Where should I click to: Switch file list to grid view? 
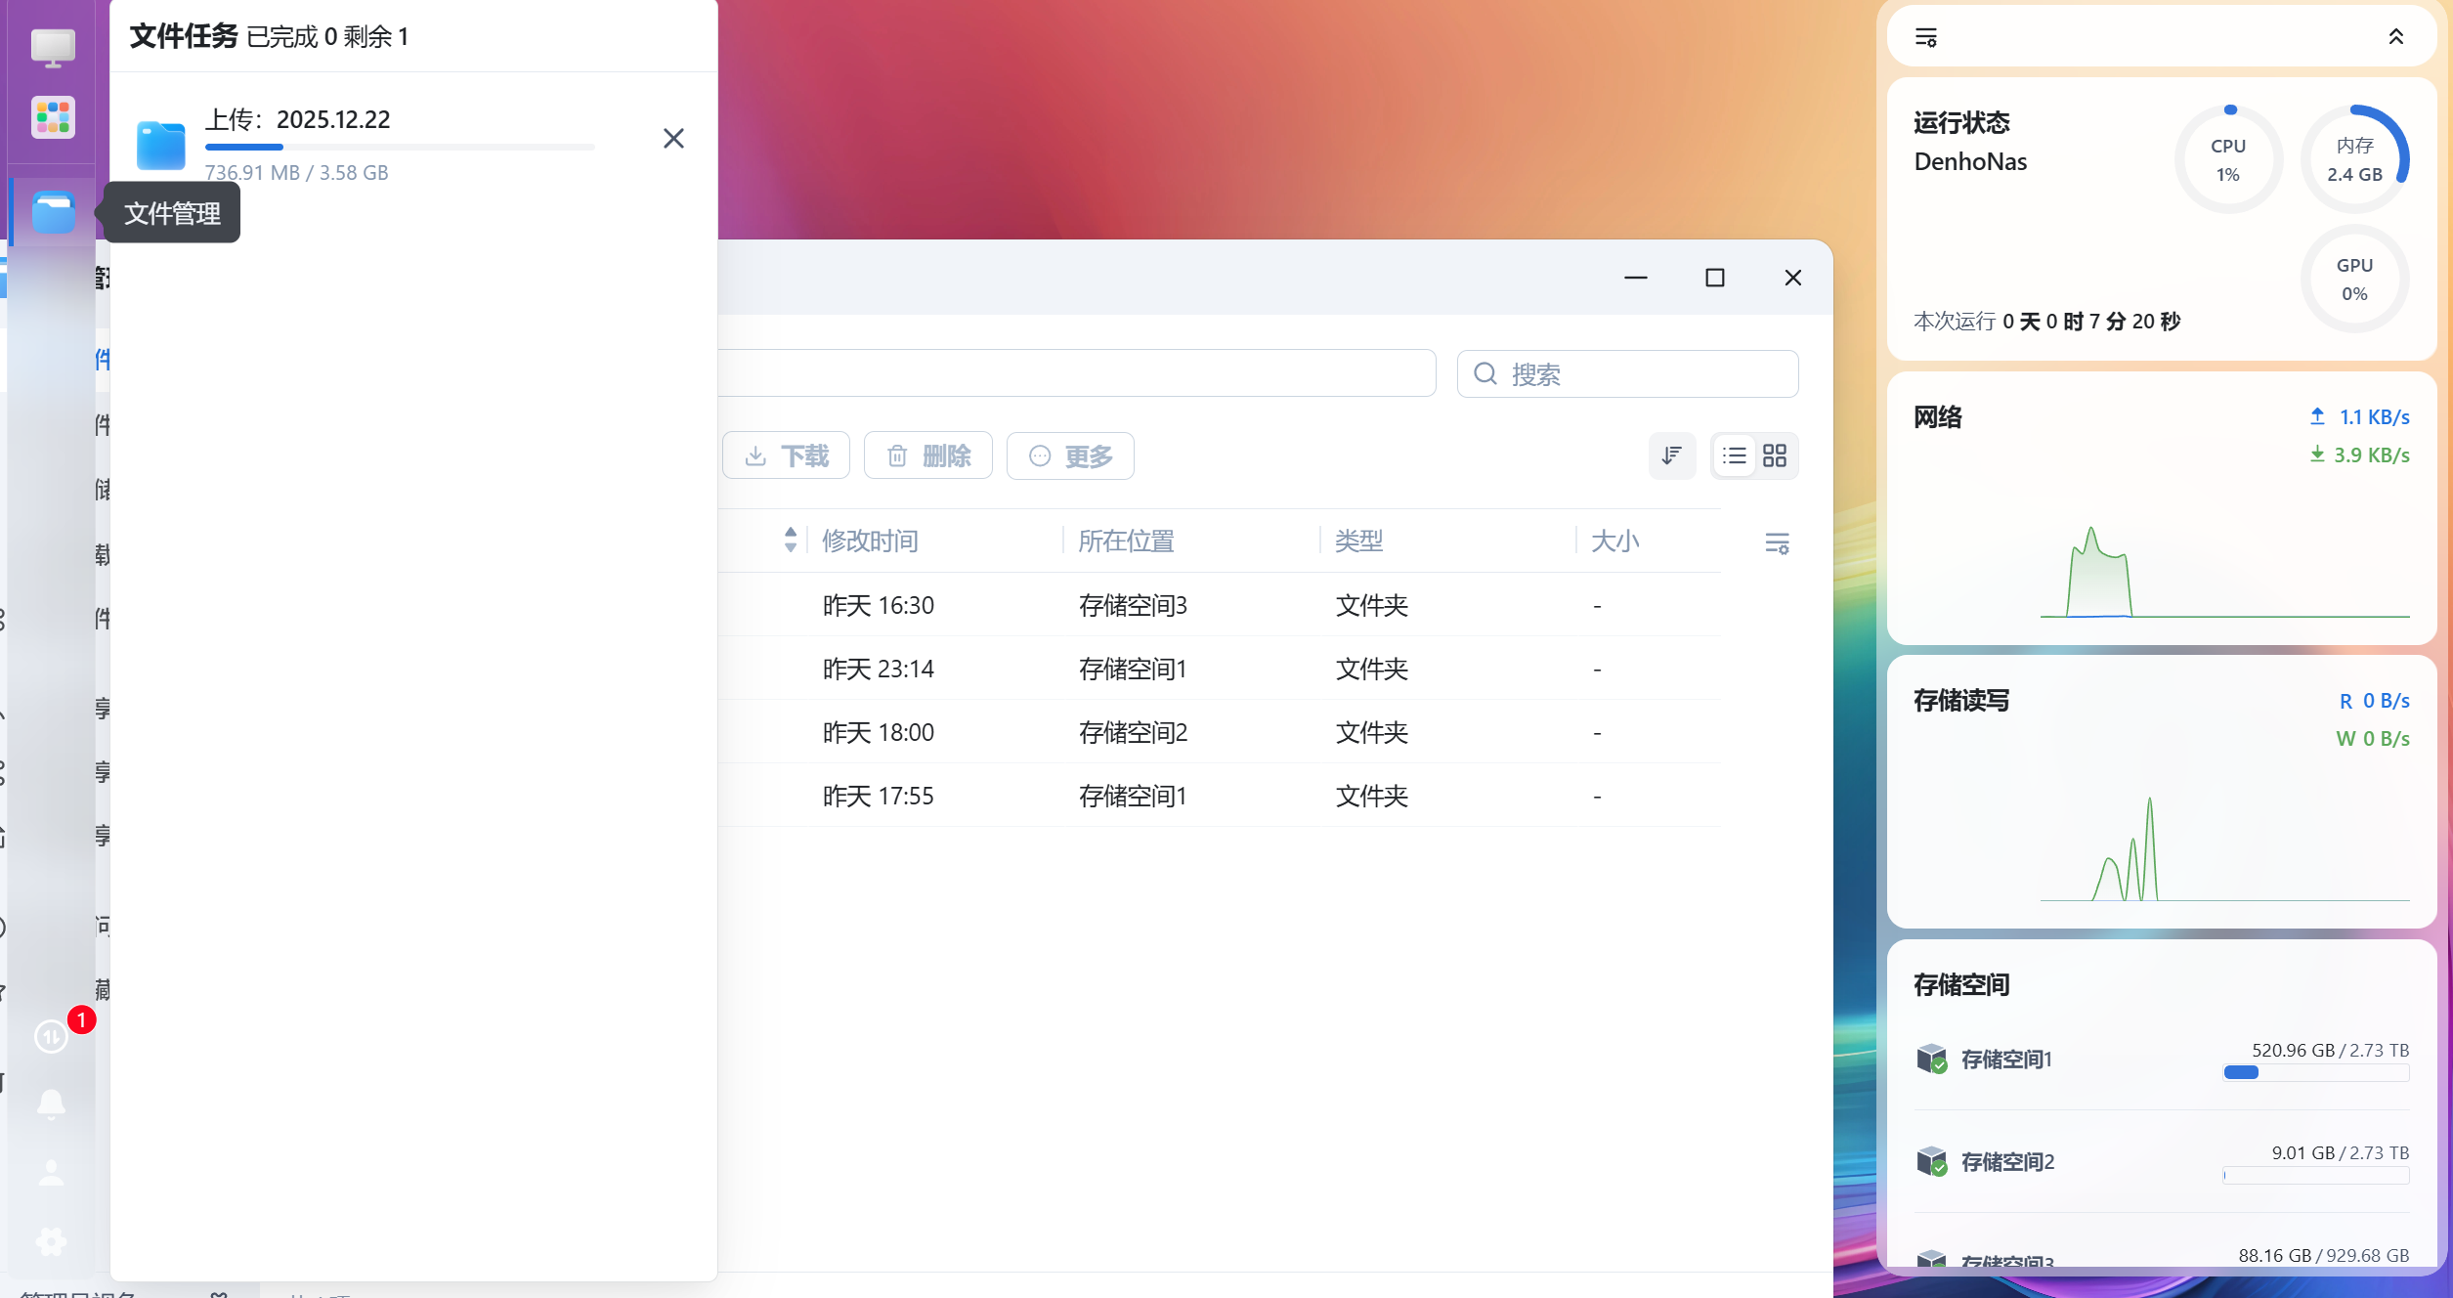[x=1776, y=455]
